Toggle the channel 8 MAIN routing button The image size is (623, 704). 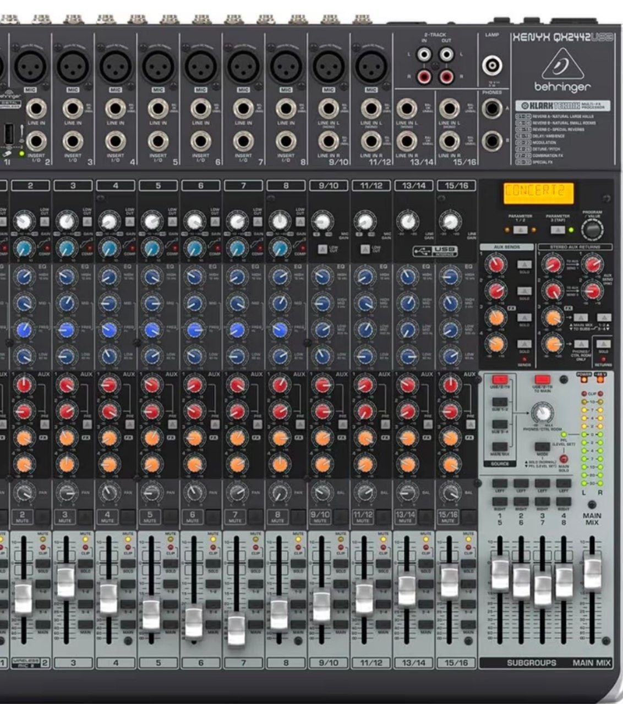[x=298, y=625]
